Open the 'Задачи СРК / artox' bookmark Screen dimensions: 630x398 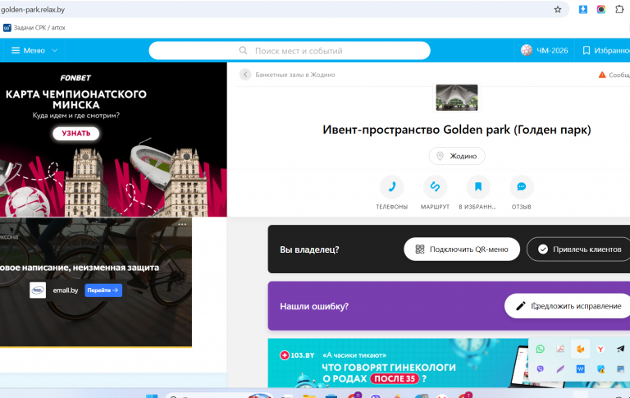(x=34, y=28)
